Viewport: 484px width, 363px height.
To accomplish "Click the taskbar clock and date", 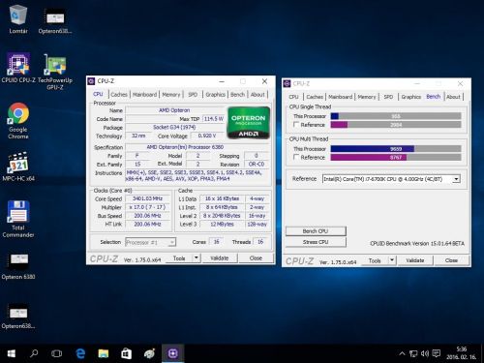I will click(x=462, y=353).
